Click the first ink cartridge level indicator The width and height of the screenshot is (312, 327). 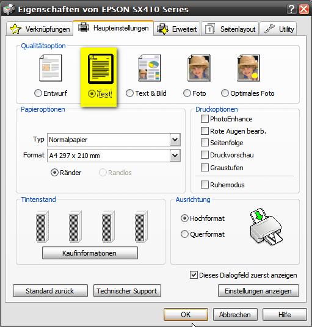(42, 226)
